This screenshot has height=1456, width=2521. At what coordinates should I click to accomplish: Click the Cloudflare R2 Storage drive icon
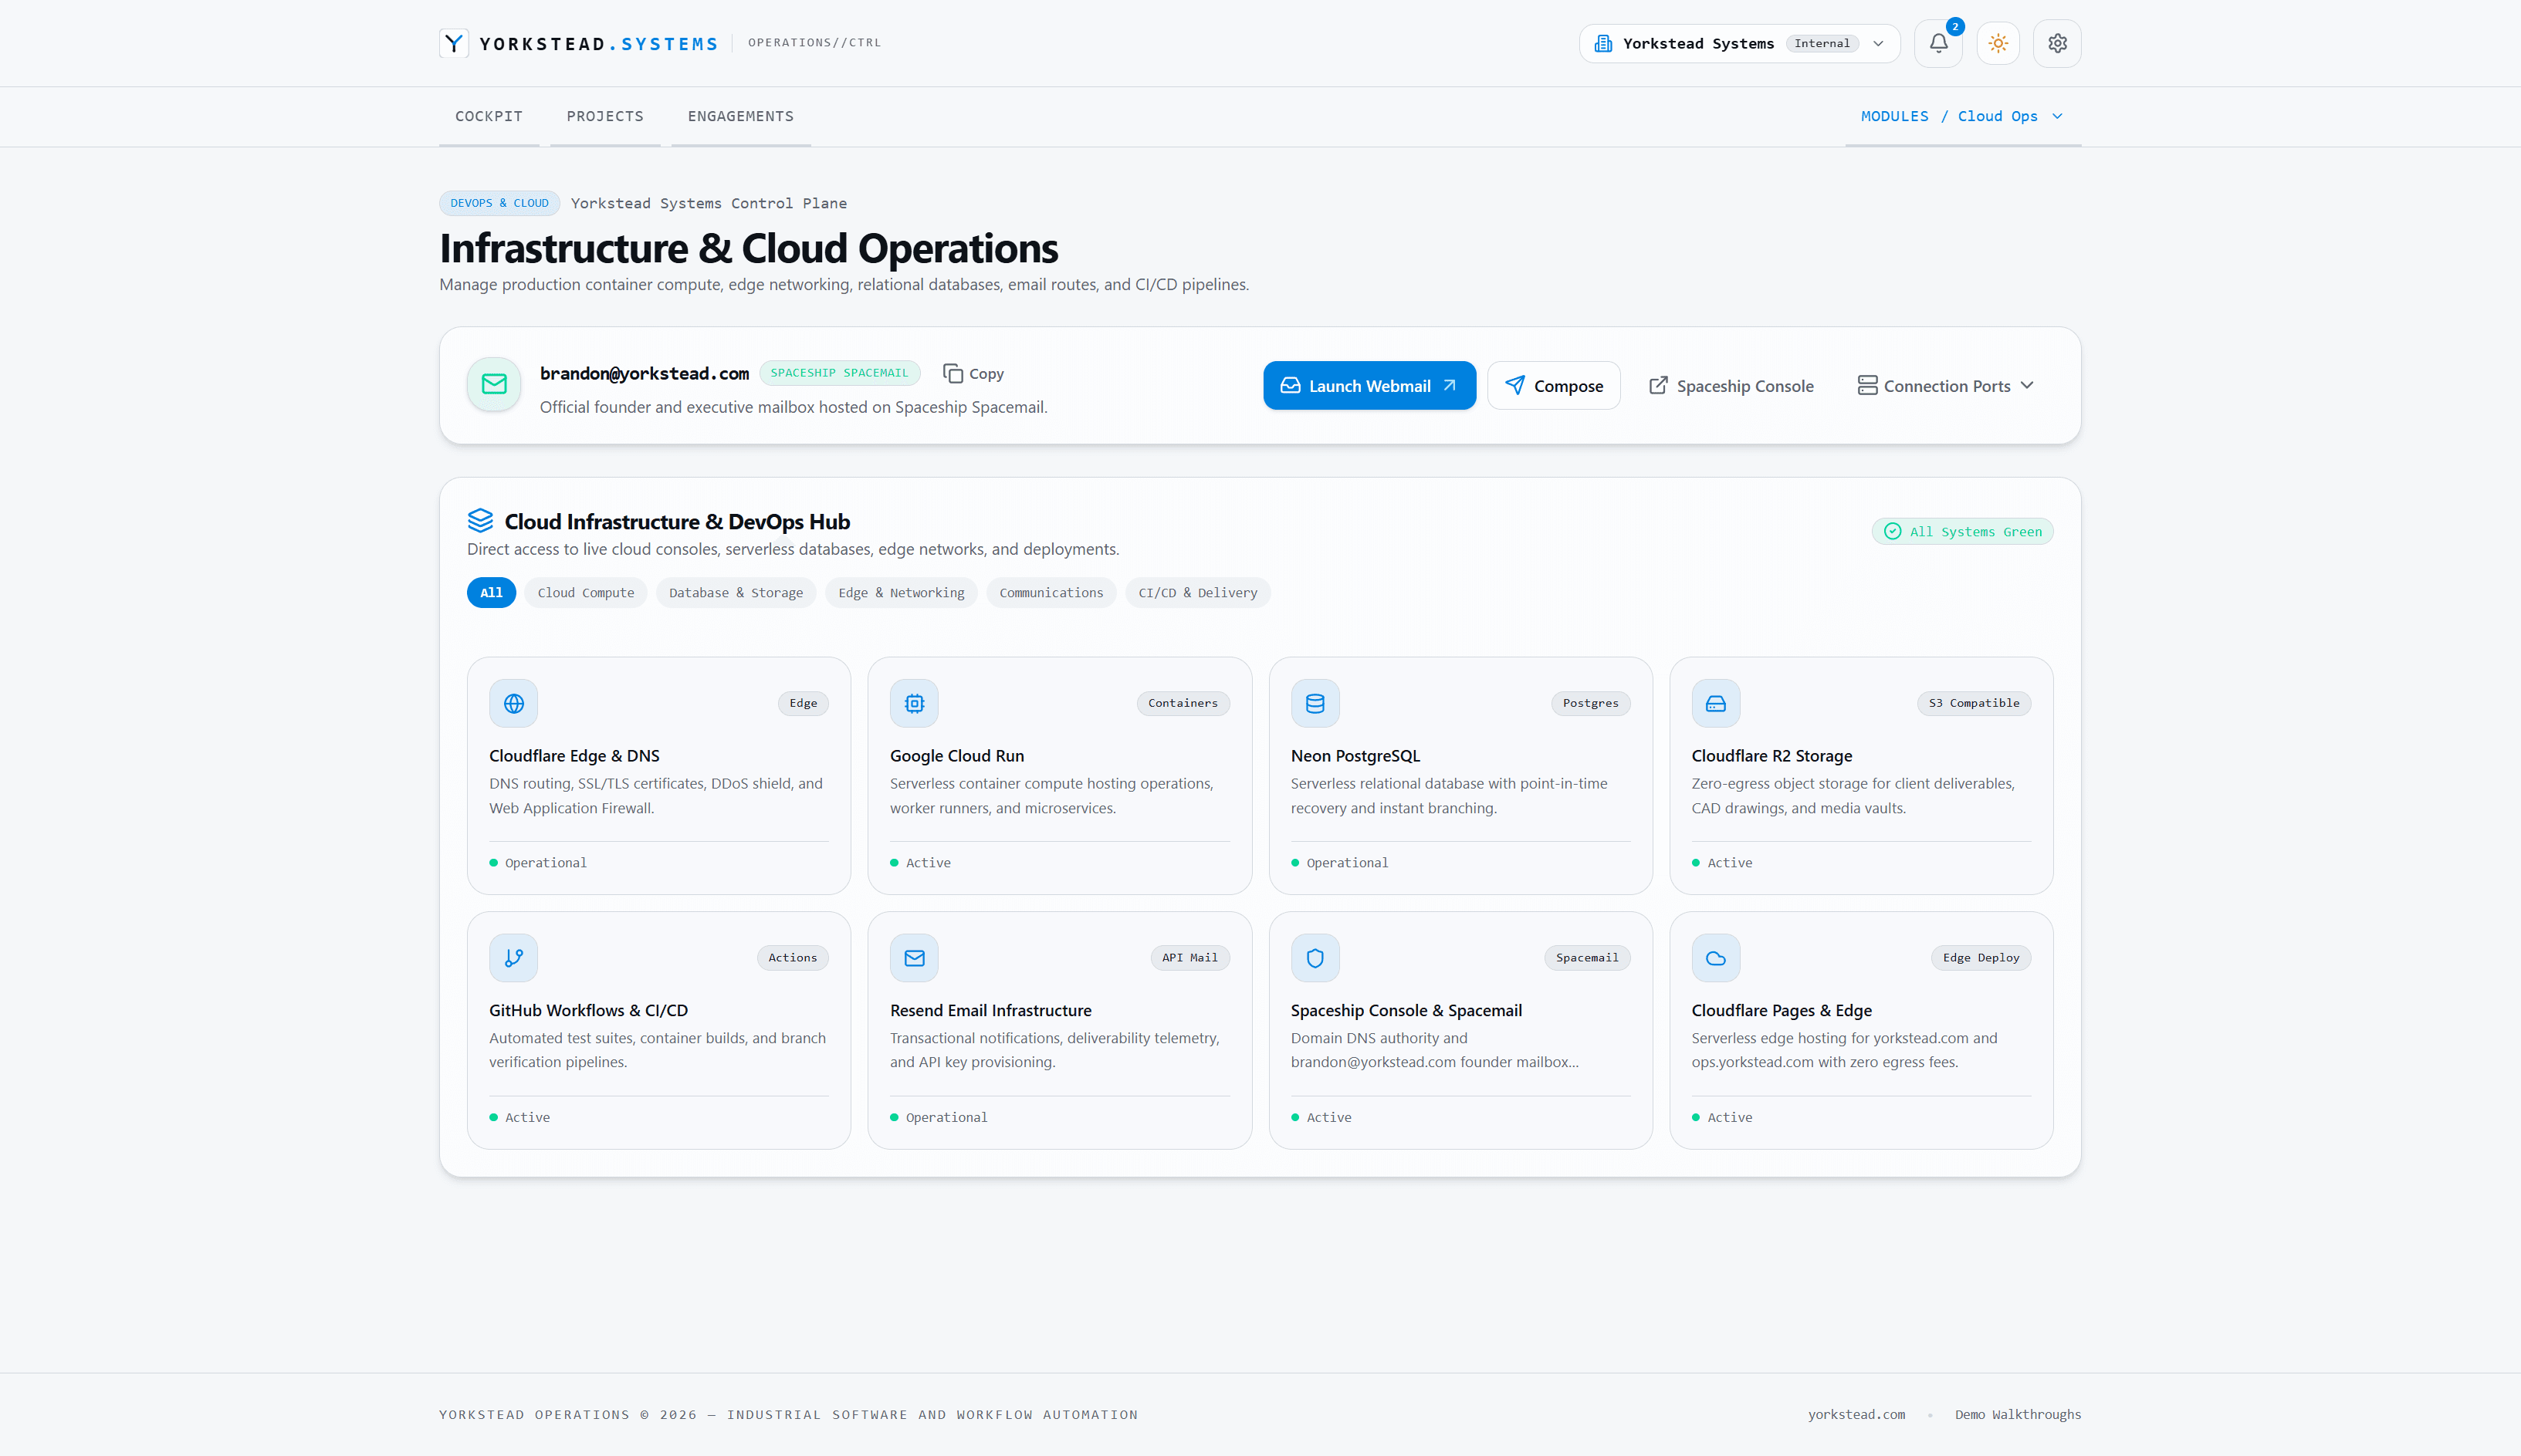coord(1716,703)
